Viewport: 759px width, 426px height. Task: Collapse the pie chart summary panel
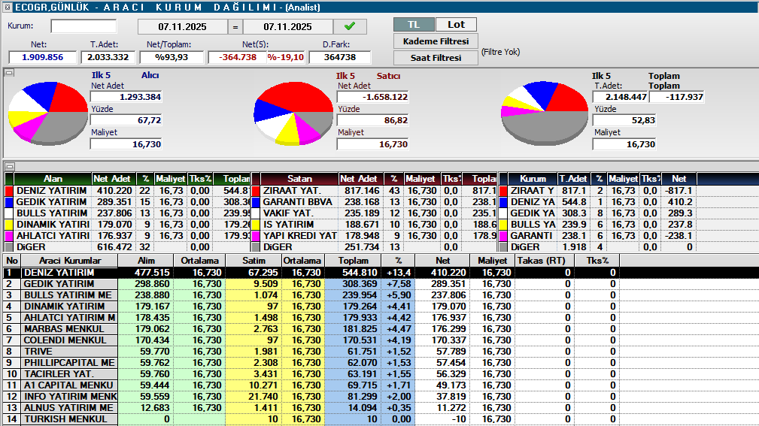(9, 73)
